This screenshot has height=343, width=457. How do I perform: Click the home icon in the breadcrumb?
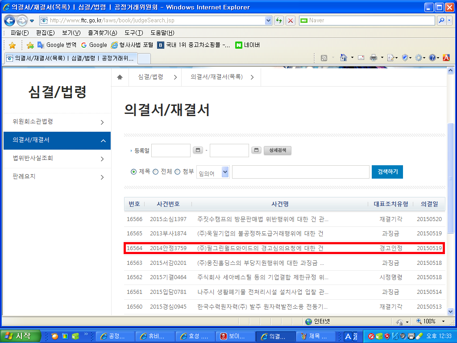pyautogui.click(x=120, y=77)
